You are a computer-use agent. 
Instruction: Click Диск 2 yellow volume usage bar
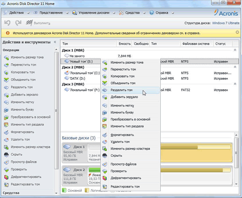[x=196, y=170]
